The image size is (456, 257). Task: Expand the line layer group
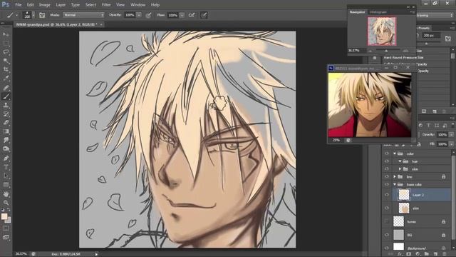point(395,176)
